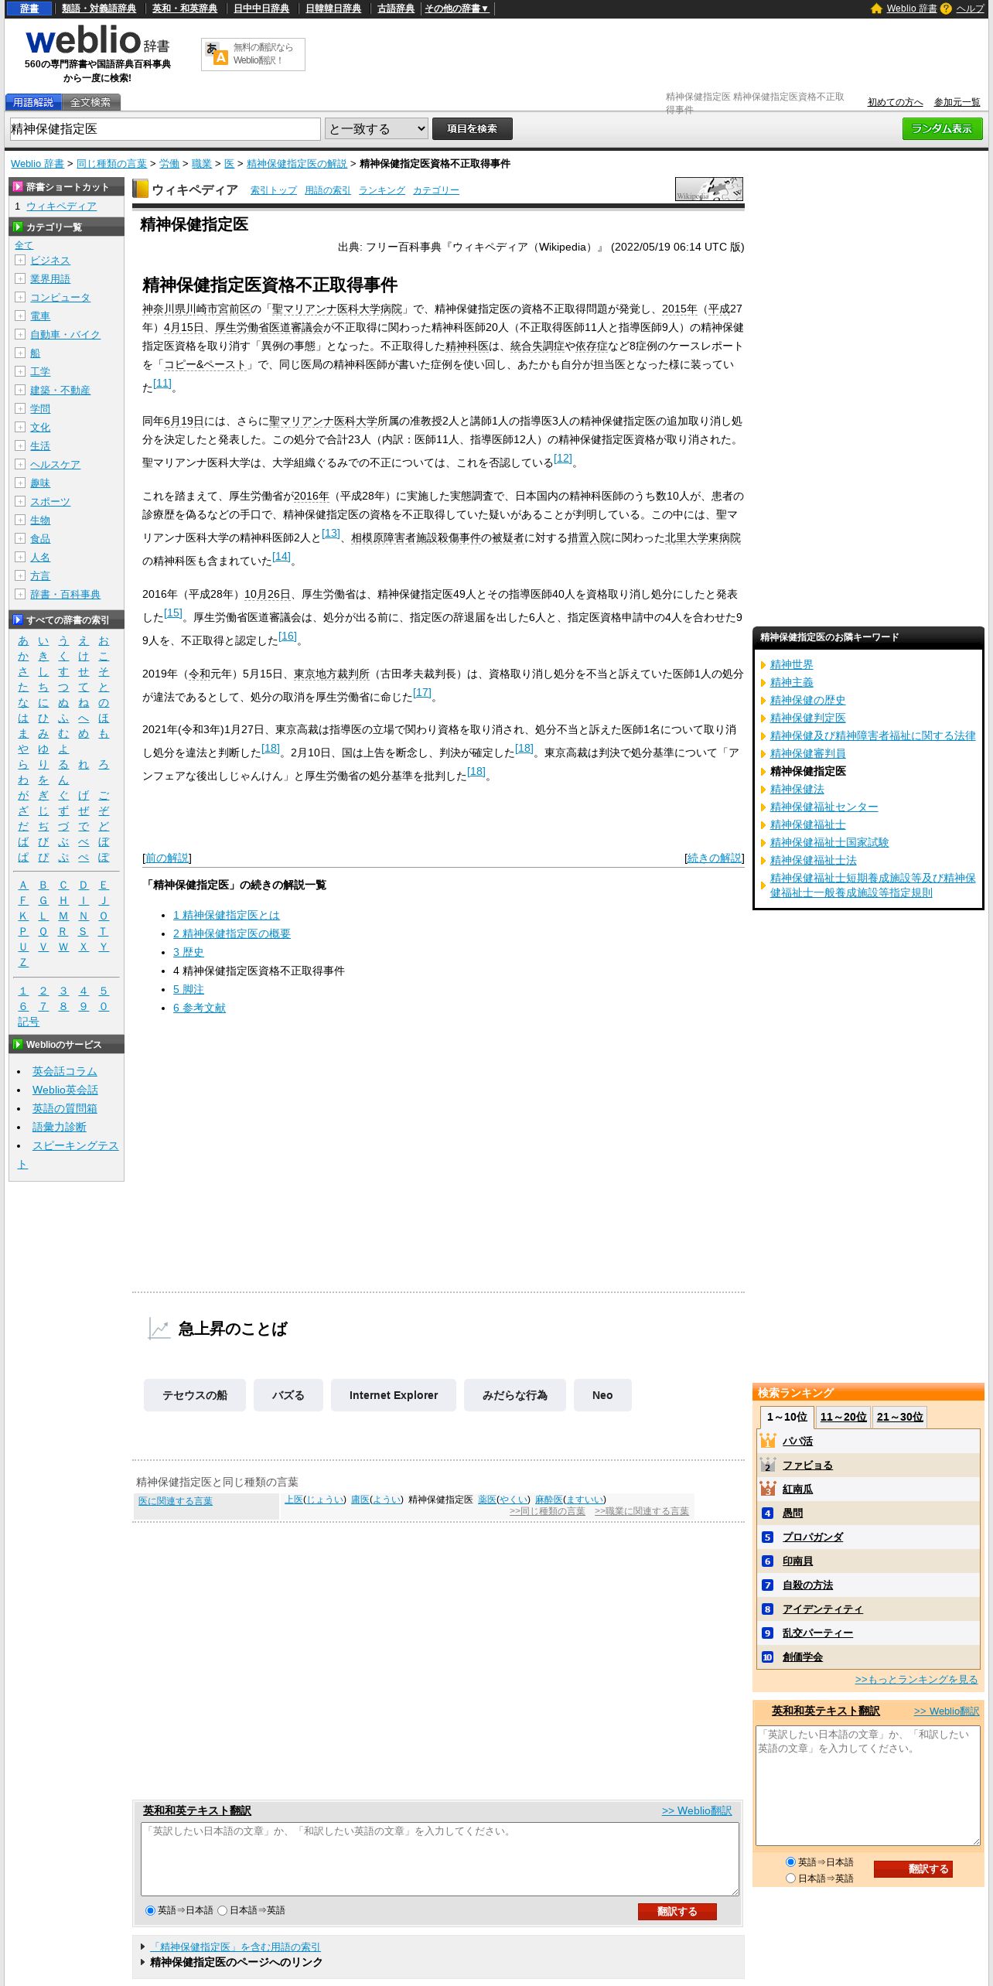
Task: Select the 11～20位 ranking tab
Action: point(843,1417)
